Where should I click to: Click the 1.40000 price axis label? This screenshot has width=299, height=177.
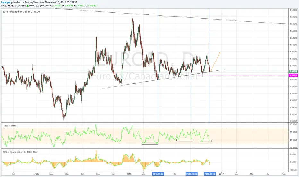(x=294, y=87)
